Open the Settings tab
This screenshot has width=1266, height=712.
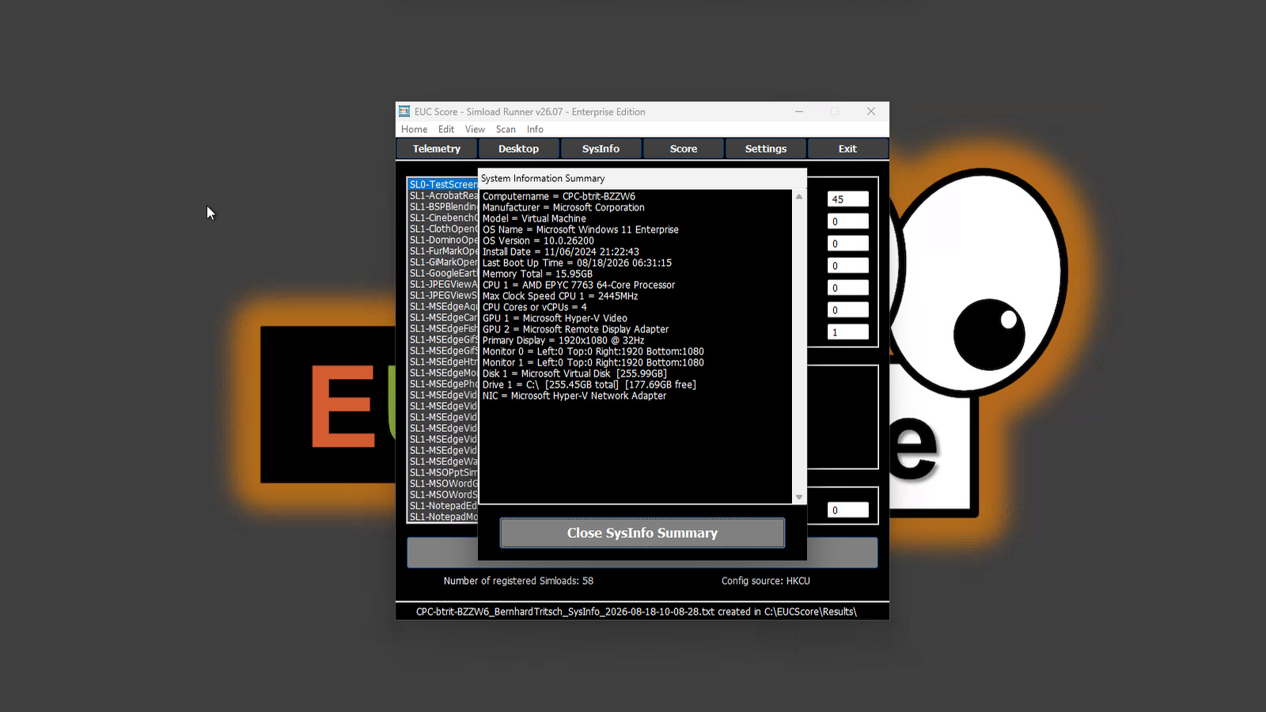click(x=766, y=149)
